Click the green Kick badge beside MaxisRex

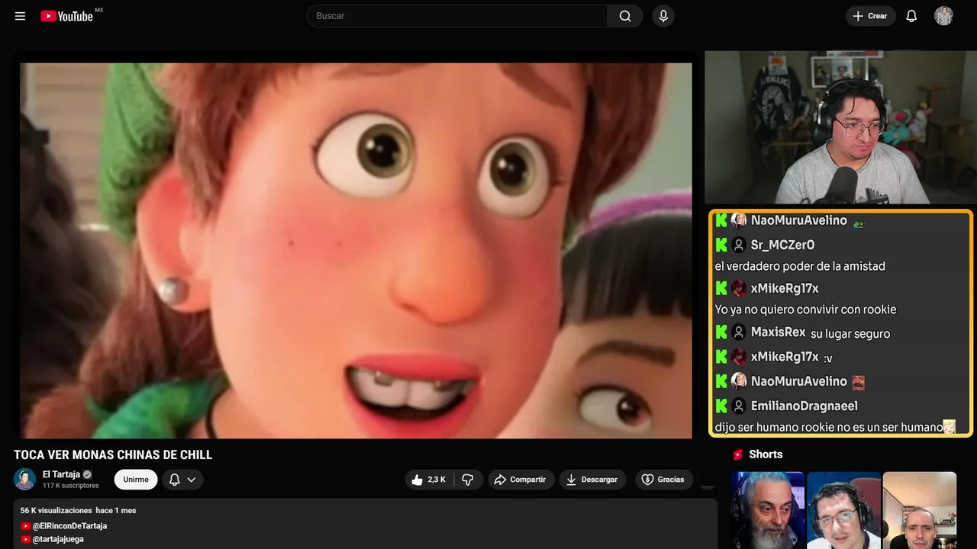[x=721, y=332]
